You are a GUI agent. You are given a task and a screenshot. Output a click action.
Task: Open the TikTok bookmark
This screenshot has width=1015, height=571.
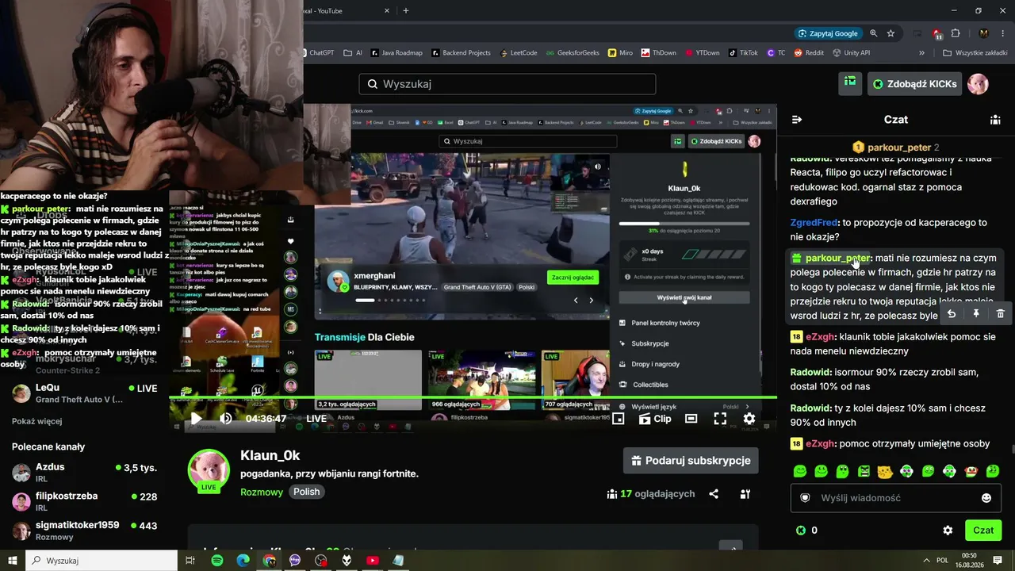click(743, 53)
